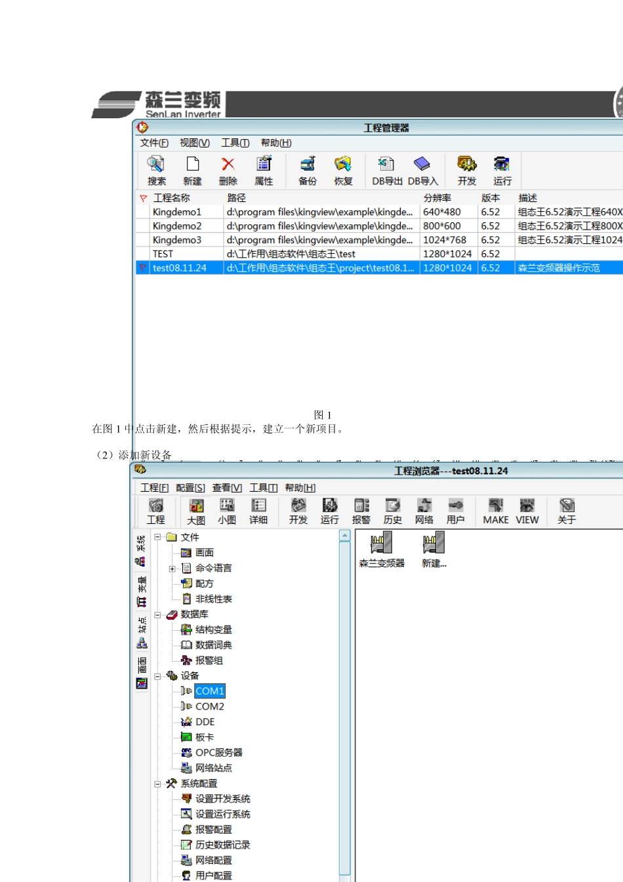The image size is (623, 882).
Task: Switch to 大图 large icon view
Action: point(196,511)
